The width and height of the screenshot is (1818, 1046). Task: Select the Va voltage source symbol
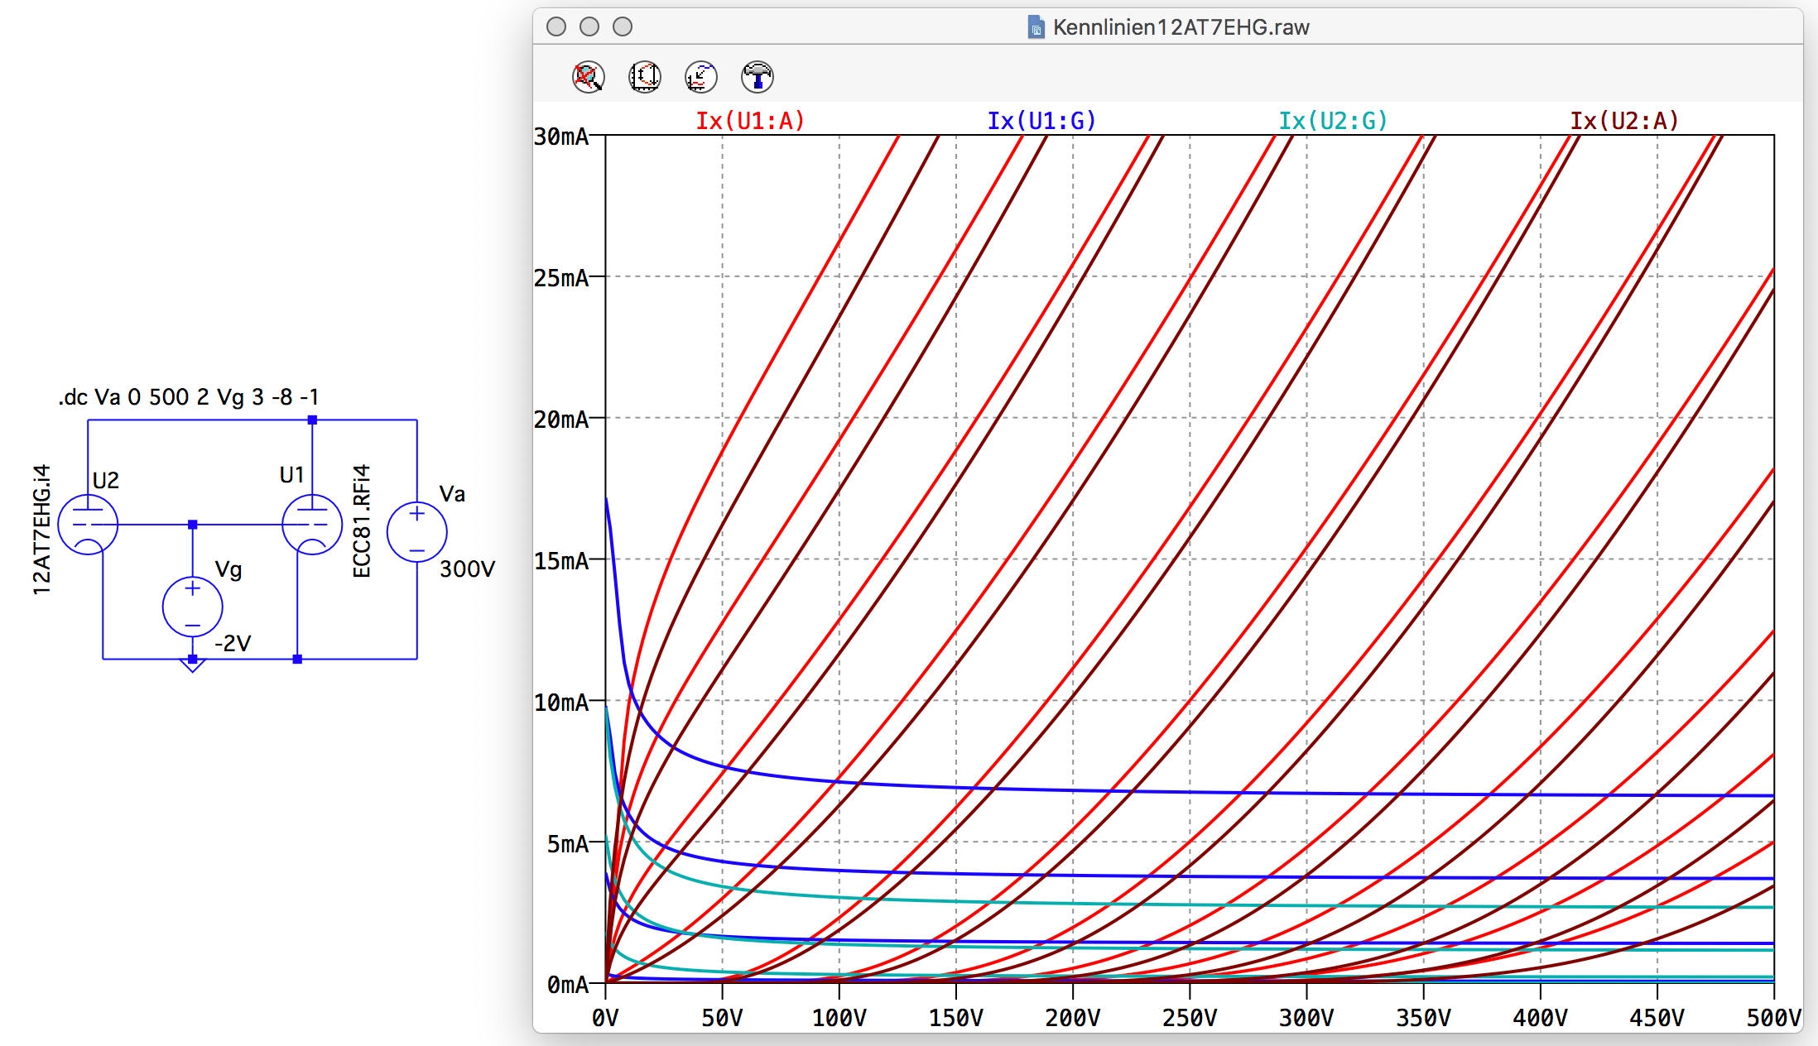coord(417,532)
